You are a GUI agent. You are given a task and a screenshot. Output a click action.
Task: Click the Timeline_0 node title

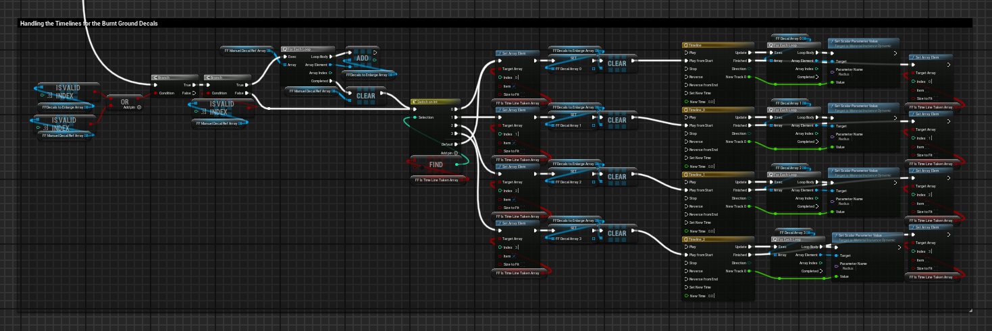(716, 109)
